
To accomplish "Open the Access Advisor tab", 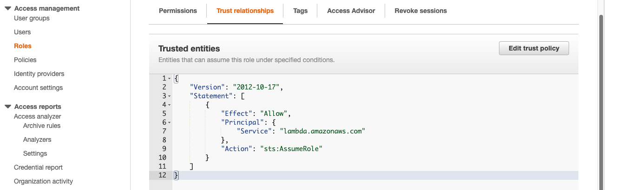I will [x=351, y=11].
